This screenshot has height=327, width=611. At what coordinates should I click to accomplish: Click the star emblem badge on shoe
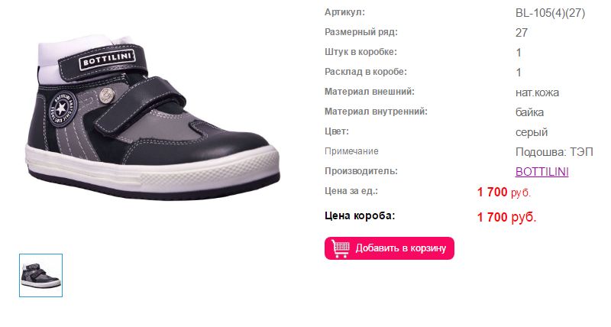coord(62,108)
